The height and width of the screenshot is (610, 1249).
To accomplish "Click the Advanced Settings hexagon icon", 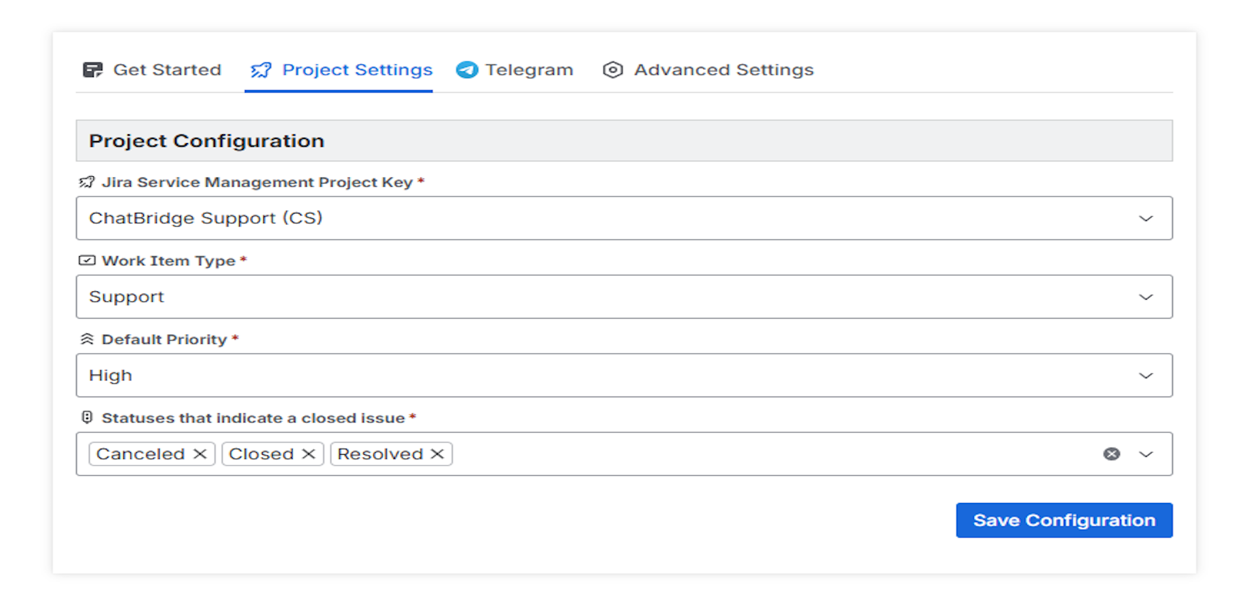I will click(613, 70).
